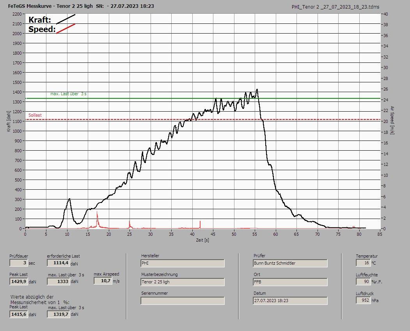The image size is (410, 331).
Task: Click the 'Temperatur' label
Action: point(367,256)
